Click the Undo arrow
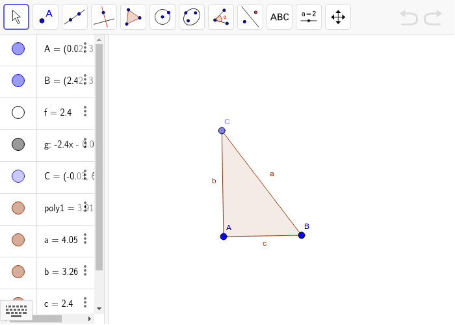455x325 pixels. pyautogui.click(x=409, y=18)
